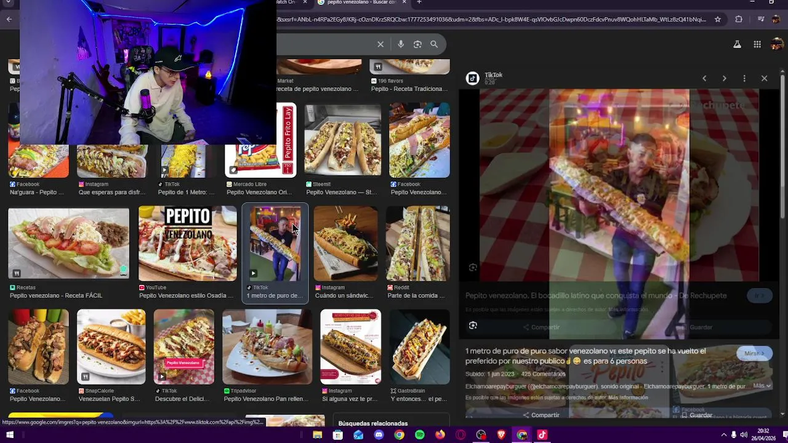Expand the description with Más

(x=762, y=386)
